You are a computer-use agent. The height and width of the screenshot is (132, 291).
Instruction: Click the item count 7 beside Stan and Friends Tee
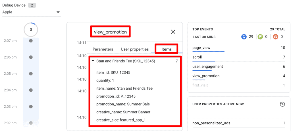coord(177,61)
